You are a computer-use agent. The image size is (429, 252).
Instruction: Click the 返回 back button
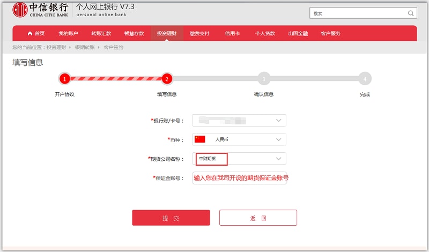coord(258,218)
